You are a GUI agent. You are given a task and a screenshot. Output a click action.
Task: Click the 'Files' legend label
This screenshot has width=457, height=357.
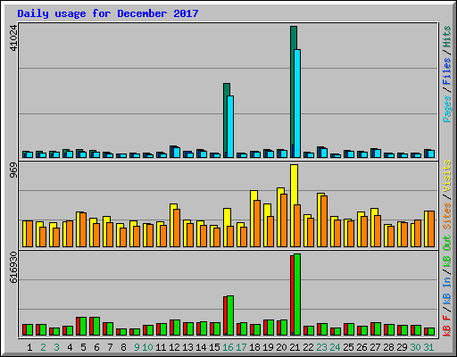[447, 71]
